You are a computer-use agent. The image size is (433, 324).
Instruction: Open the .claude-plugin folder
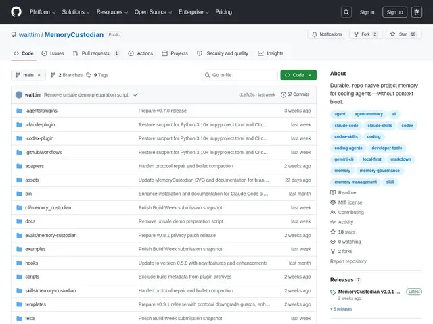[40, 124]
